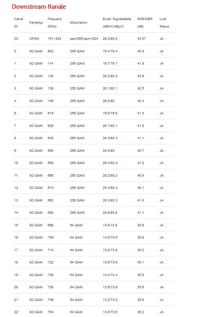Click the Empf. Signalstärke column header
The width and height of the screenshot is (205, 317).
click(x=117, y=23)
